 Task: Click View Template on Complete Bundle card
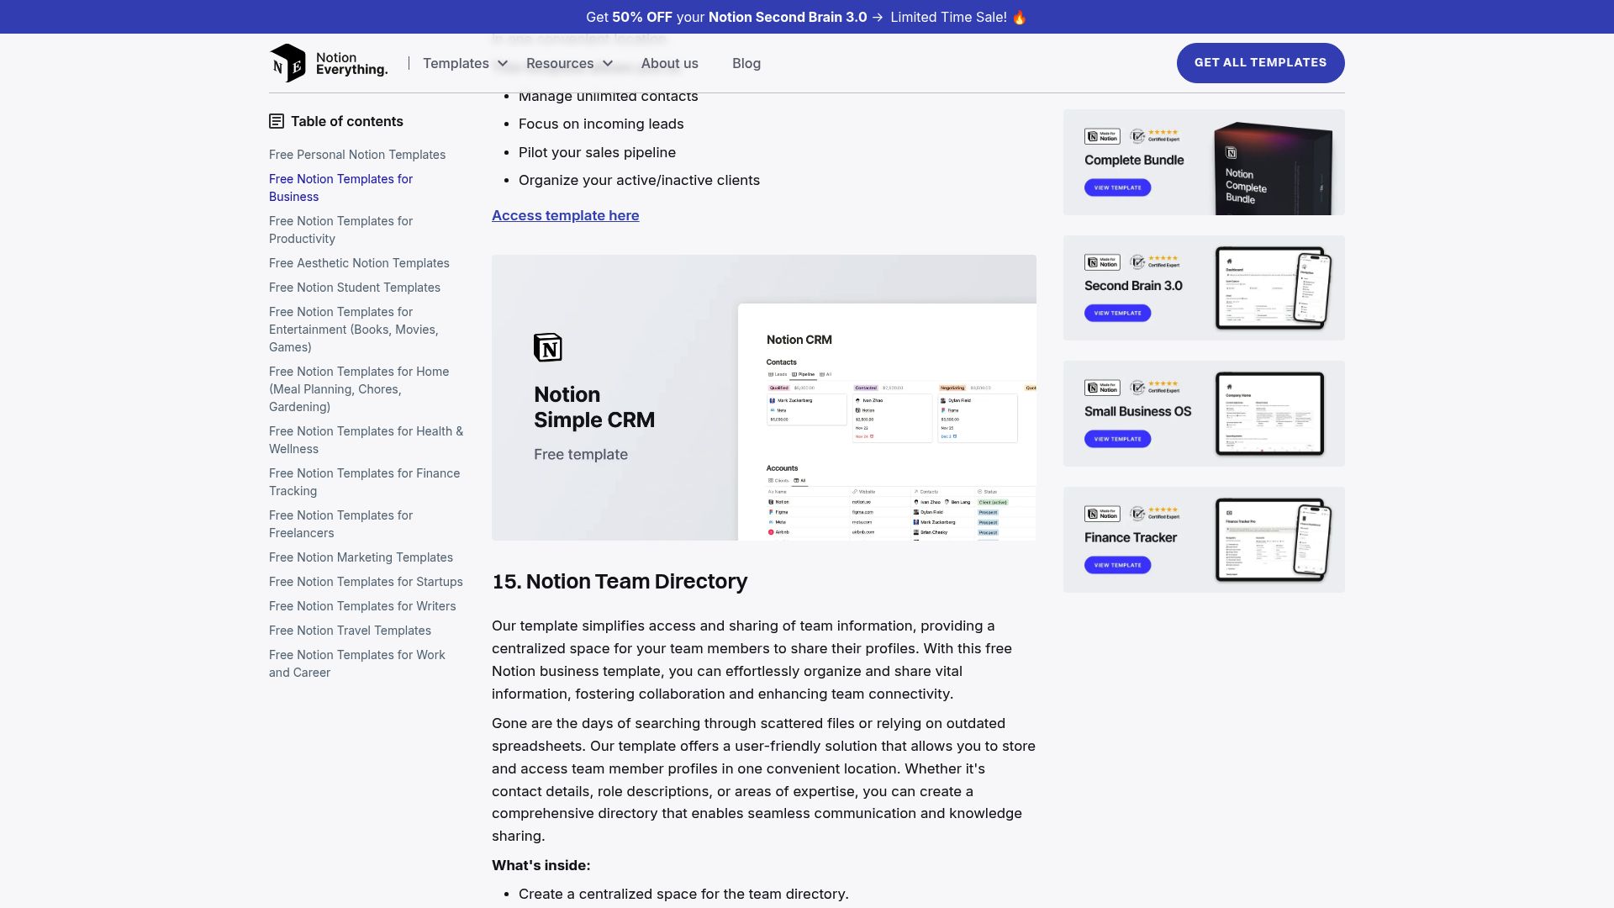coord(1117,187)
